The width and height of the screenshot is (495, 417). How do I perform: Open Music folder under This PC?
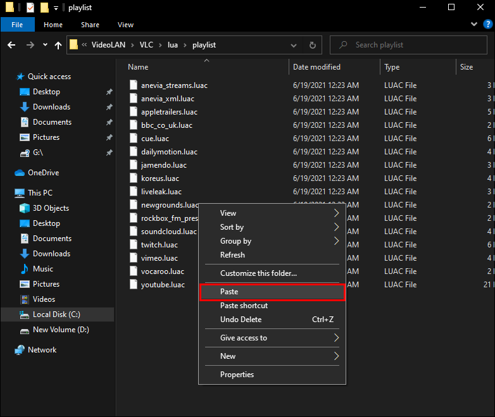(43, 269)
